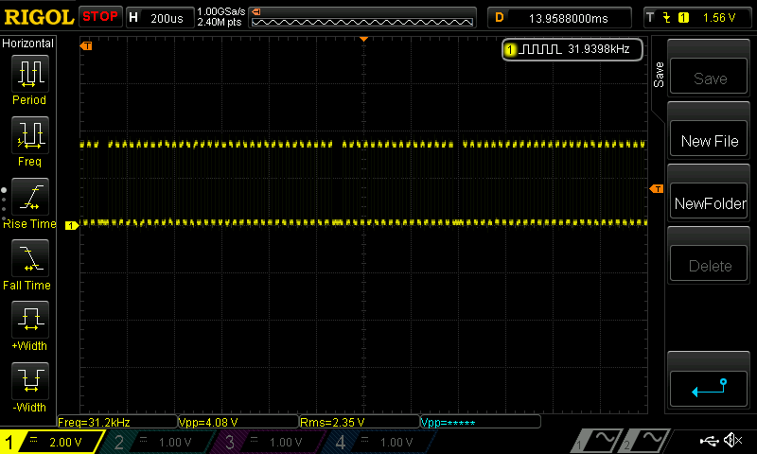Select the -Width measurement icon
757x454 pixels.
click(x=29, y=381)
